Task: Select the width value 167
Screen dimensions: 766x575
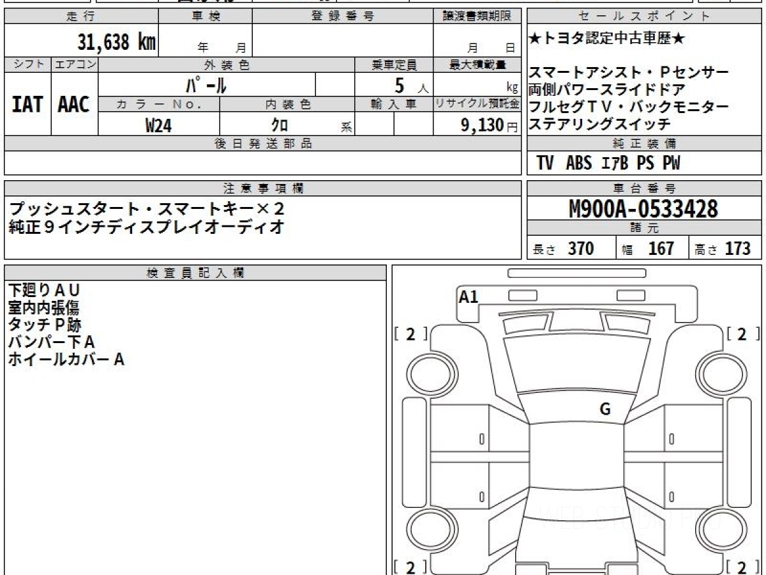Action: (x=661, y=248)
